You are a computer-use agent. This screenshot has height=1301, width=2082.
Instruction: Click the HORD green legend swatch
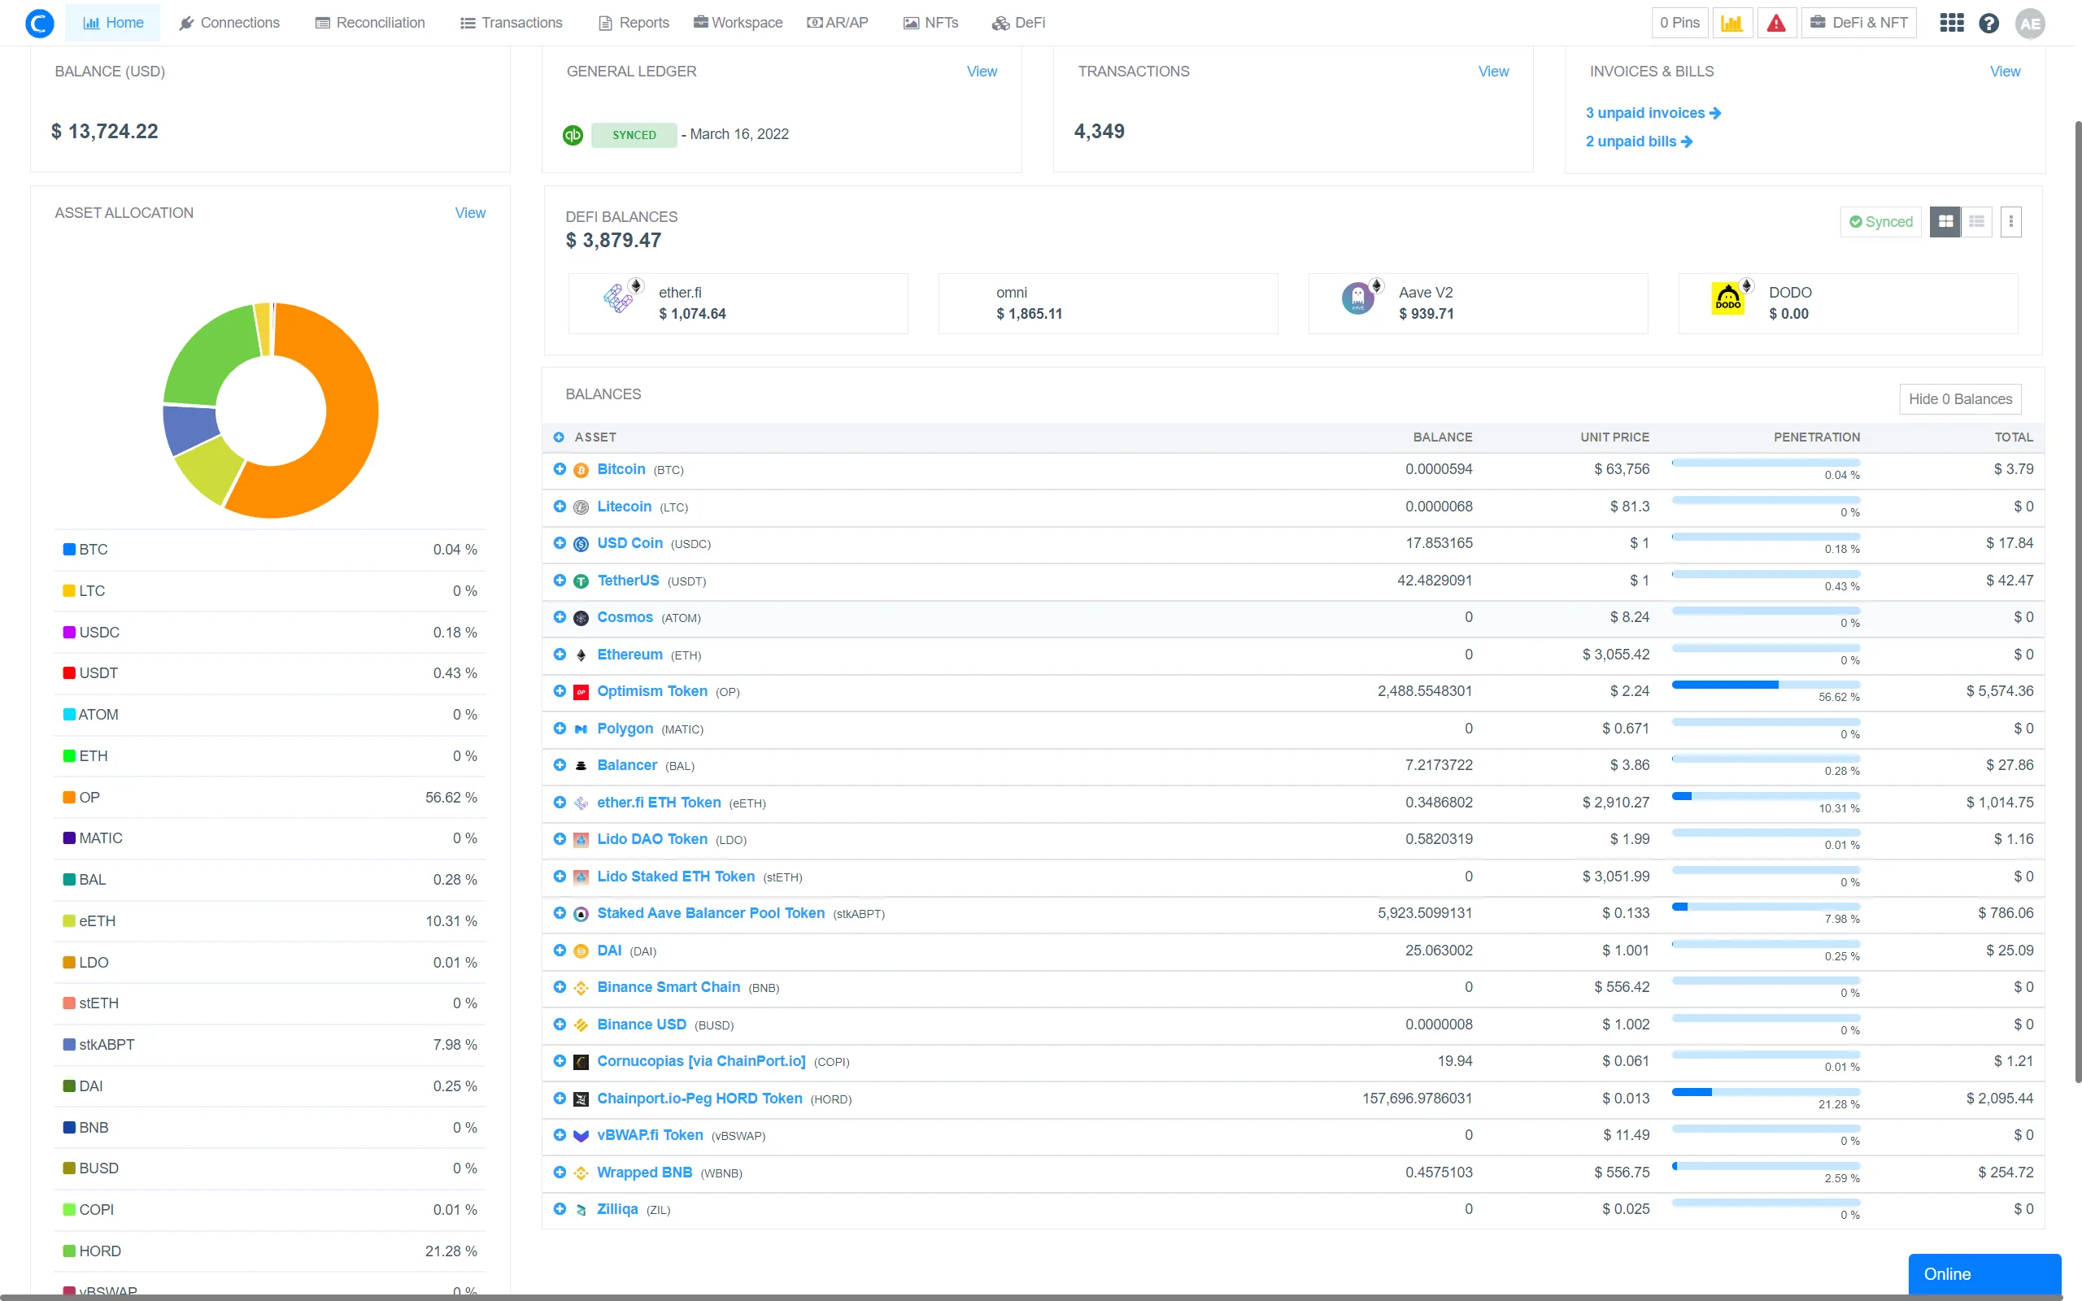coord(69,1252)
